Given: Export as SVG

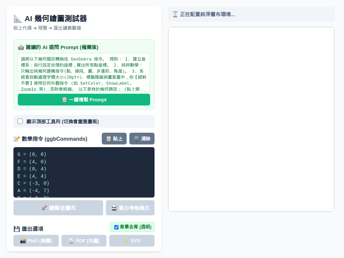Looking at the screenshot, I should pyautogui.click(x=132, y=241).
